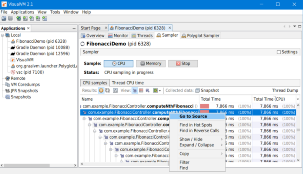Enable Memory sampling mode
Viewport: 303px width, 174px height.
(150, 63)
